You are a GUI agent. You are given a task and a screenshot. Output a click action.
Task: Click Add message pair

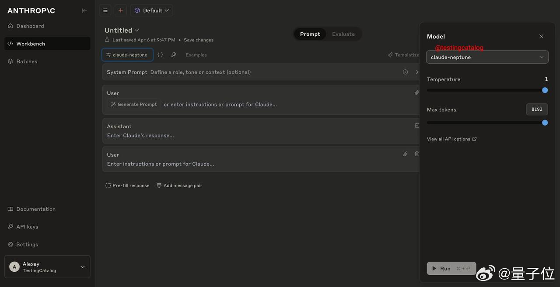click(179, 185)
